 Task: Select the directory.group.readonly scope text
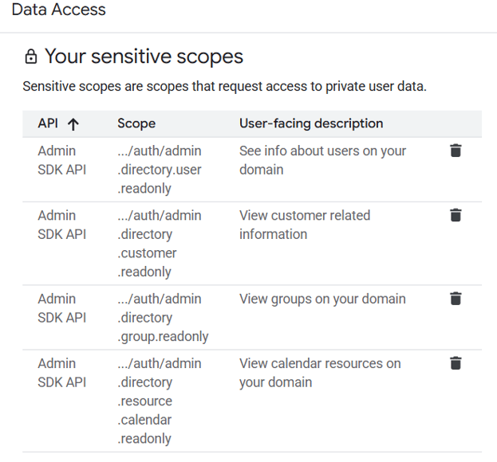tap(163, 318)
